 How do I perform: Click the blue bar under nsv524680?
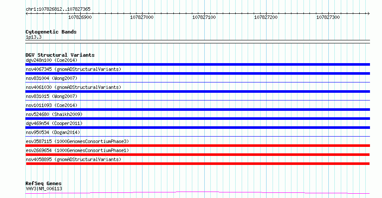click(x=197, y=119)
